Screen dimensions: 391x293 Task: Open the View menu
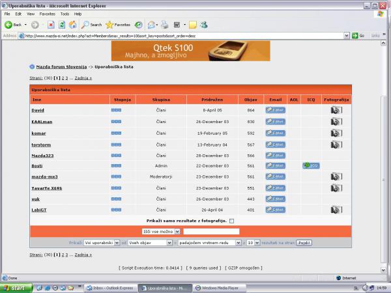(31, 14)
